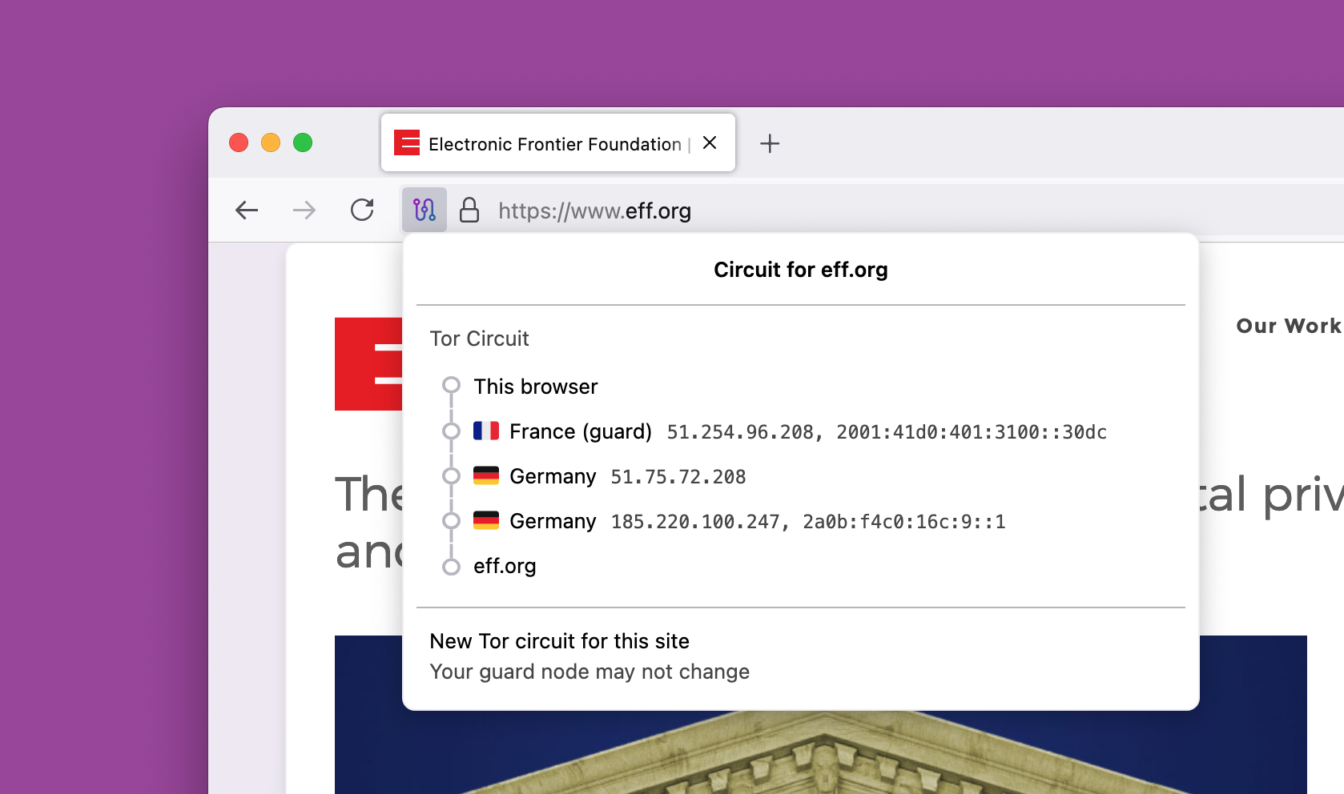Click the red EFF favicon in tab

[407, 143]
